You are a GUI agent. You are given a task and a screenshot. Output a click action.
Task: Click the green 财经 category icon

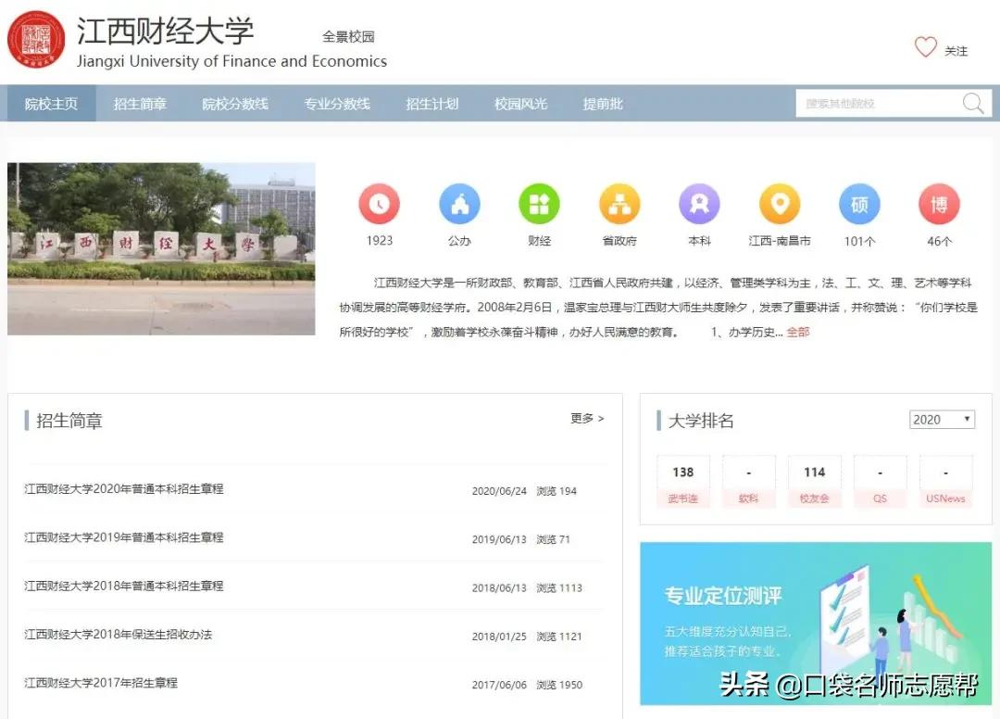539,205
